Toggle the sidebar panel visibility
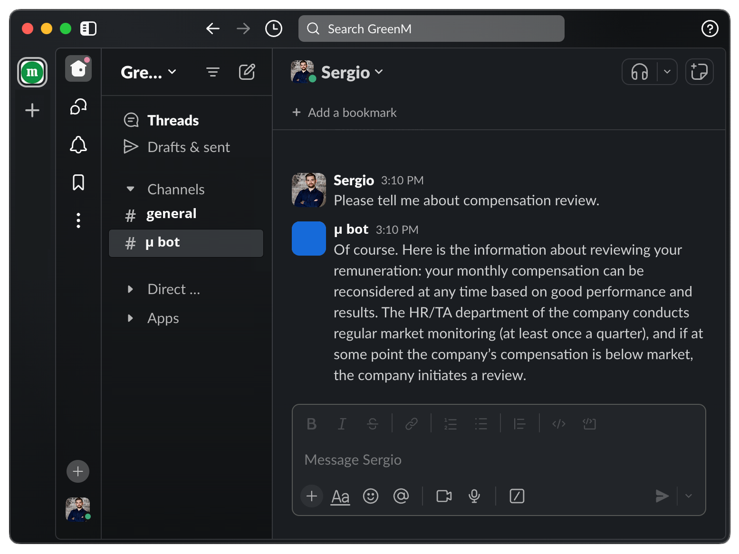The width and height of the screenshot is (739, 554). 88,29
